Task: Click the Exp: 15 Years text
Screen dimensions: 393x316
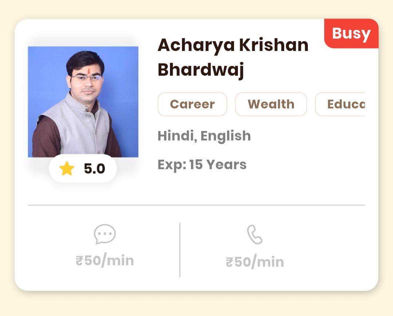Action: (x=202, y=164)
